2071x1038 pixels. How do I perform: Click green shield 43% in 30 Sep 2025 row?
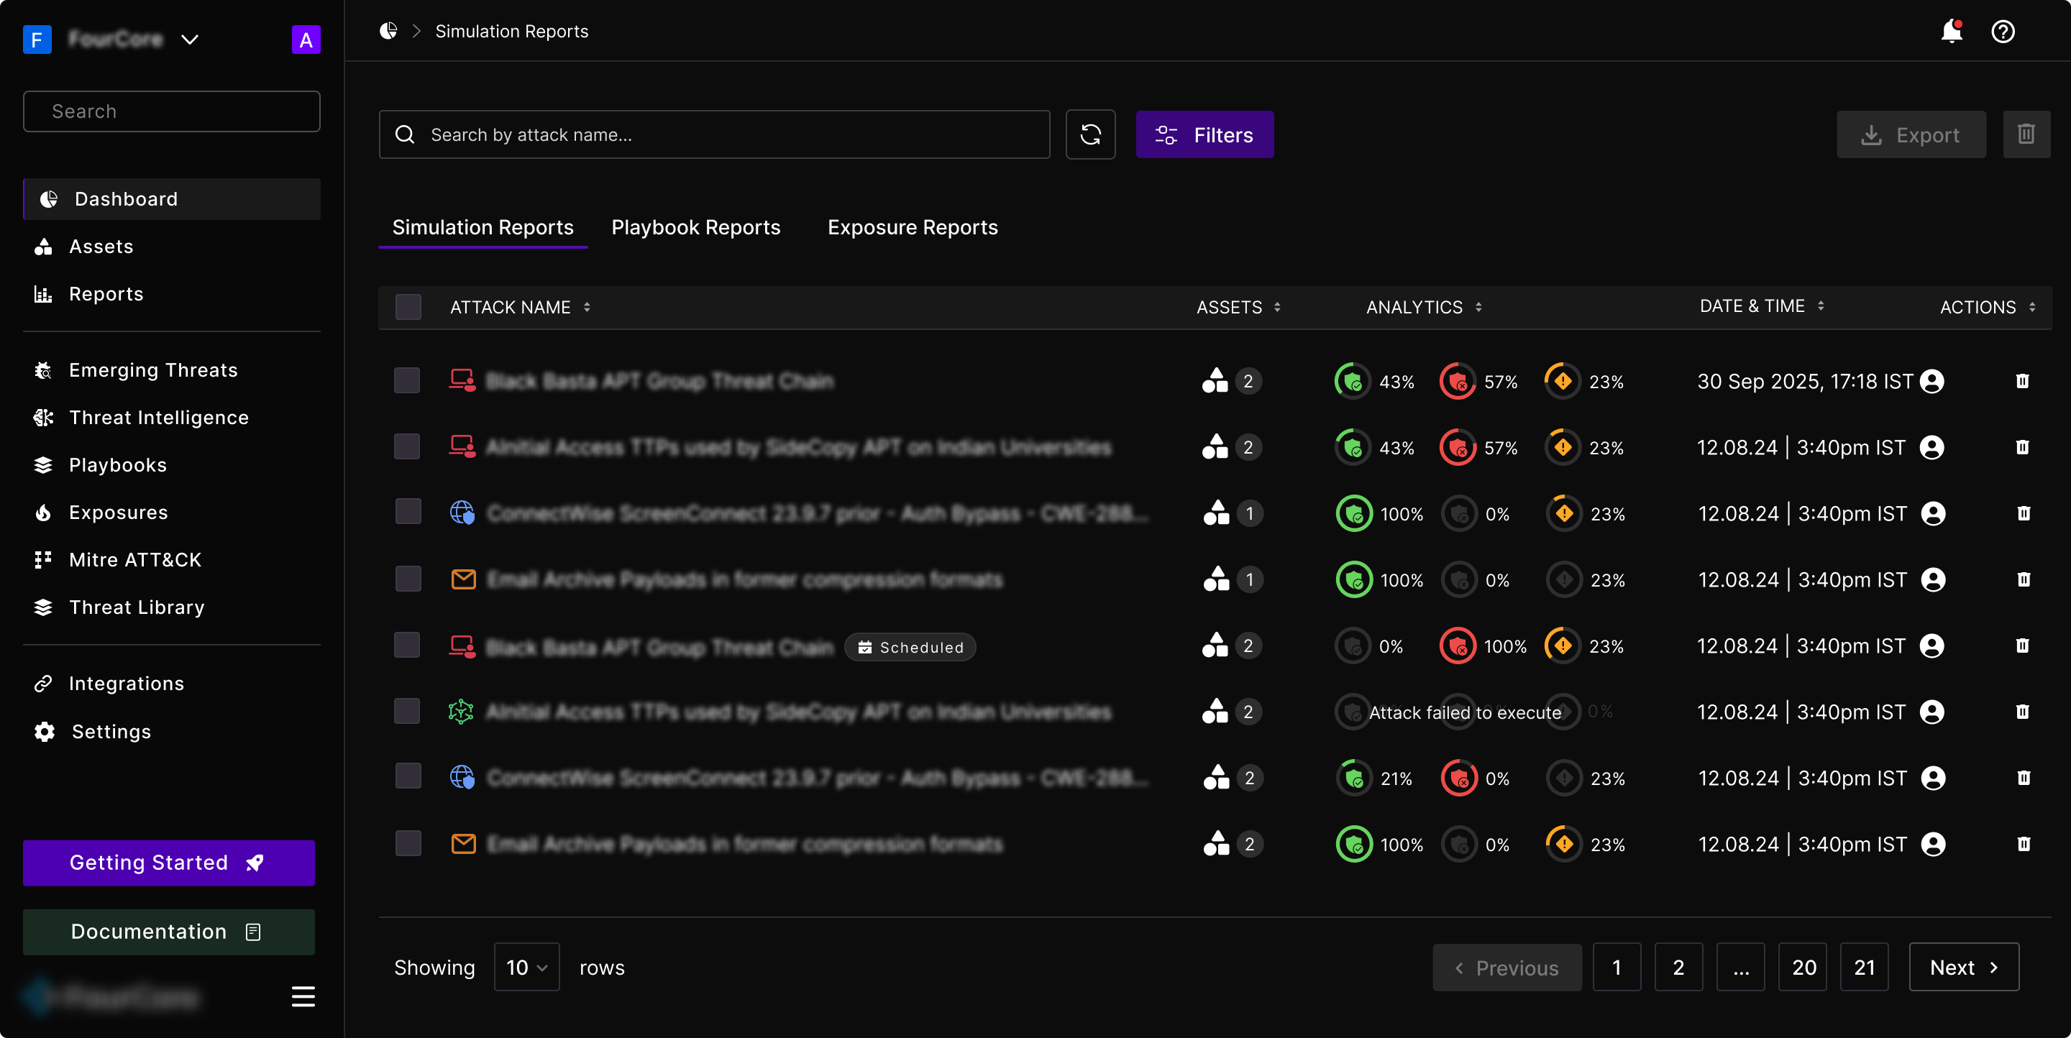1352,381
